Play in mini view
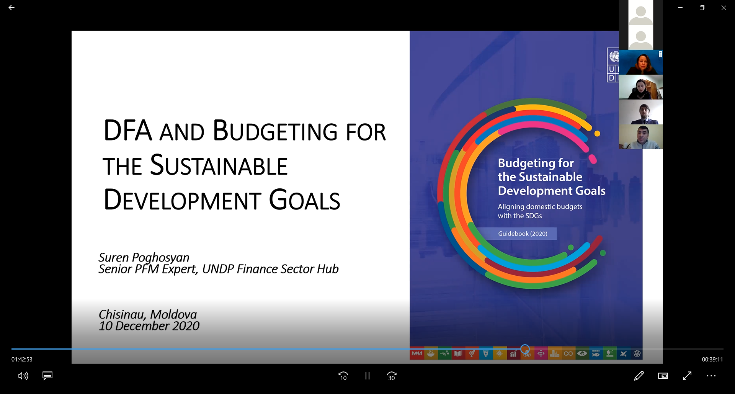This screenshot has width=735, height=394. pos(663,376)
